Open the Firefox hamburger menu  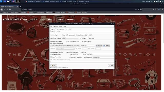(x=162, y=9)
